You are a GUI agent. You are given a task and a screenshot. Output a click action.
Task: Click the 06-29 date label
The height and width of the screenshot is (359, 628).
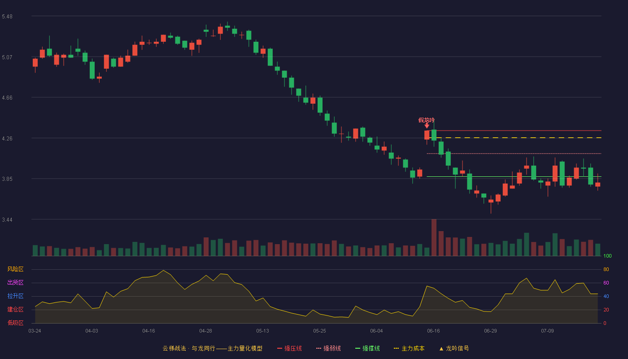pos(490,331)
